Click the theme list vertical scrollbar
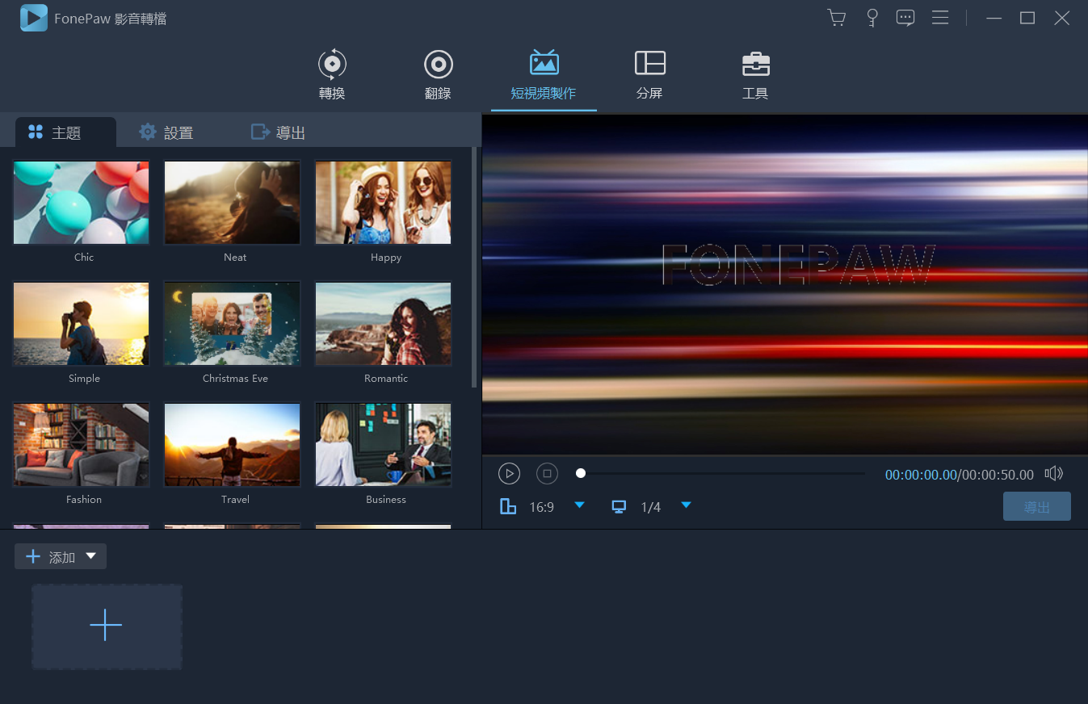Viewport: 1088px width, 704px height. [x=475, y=266]
